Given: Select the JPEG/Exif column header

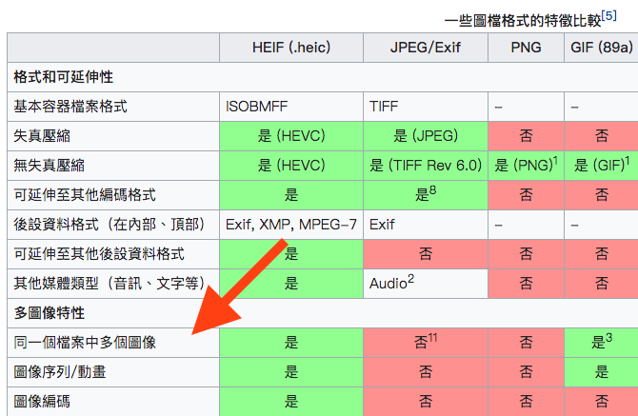Looking at the screenshot, I should click(426, 48).
